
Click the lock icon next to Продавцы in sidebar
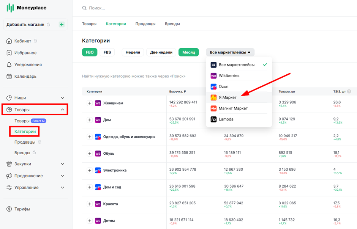(x=39, y=142)
